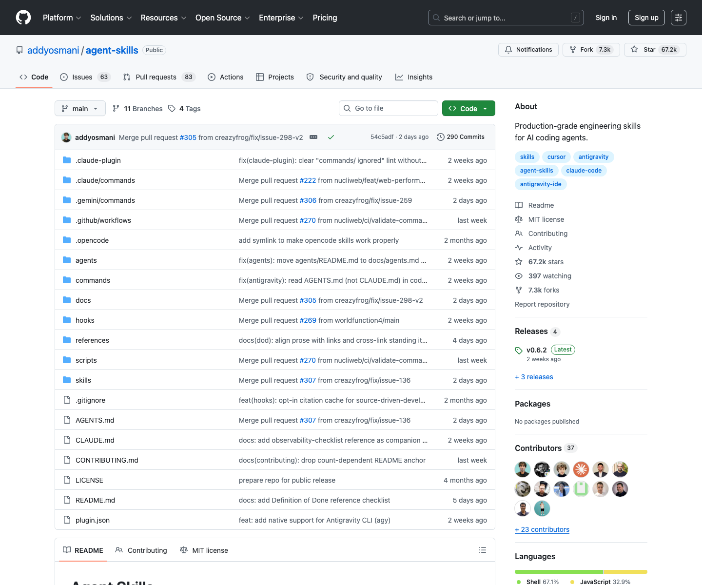The width and height of the screenshot is (702, 585).
Task: Expand the main branch dropdown
Action: coord(80,108)
